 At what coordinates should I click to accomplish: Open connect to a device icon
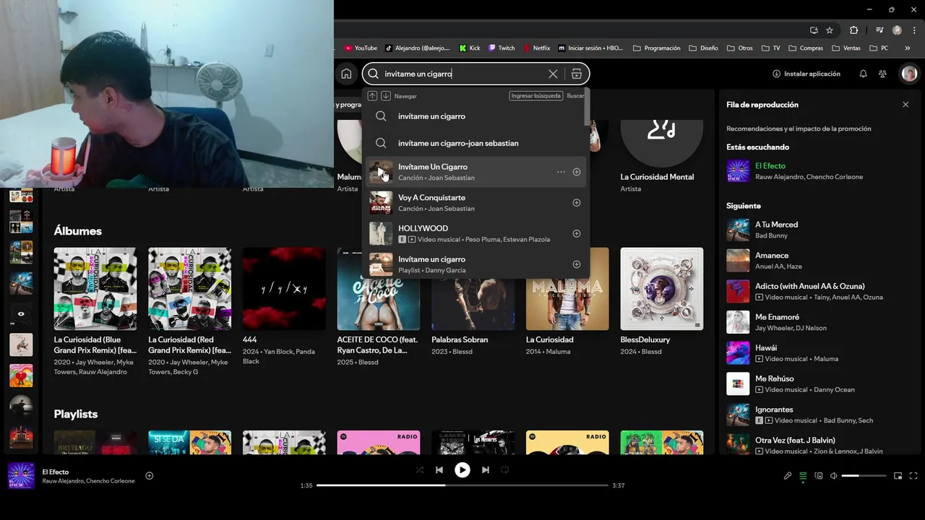coord(819,476)
